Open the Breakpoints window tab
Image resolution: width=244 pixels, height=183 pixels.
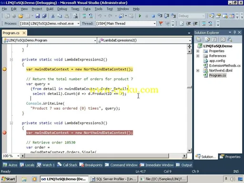[91, 165]
